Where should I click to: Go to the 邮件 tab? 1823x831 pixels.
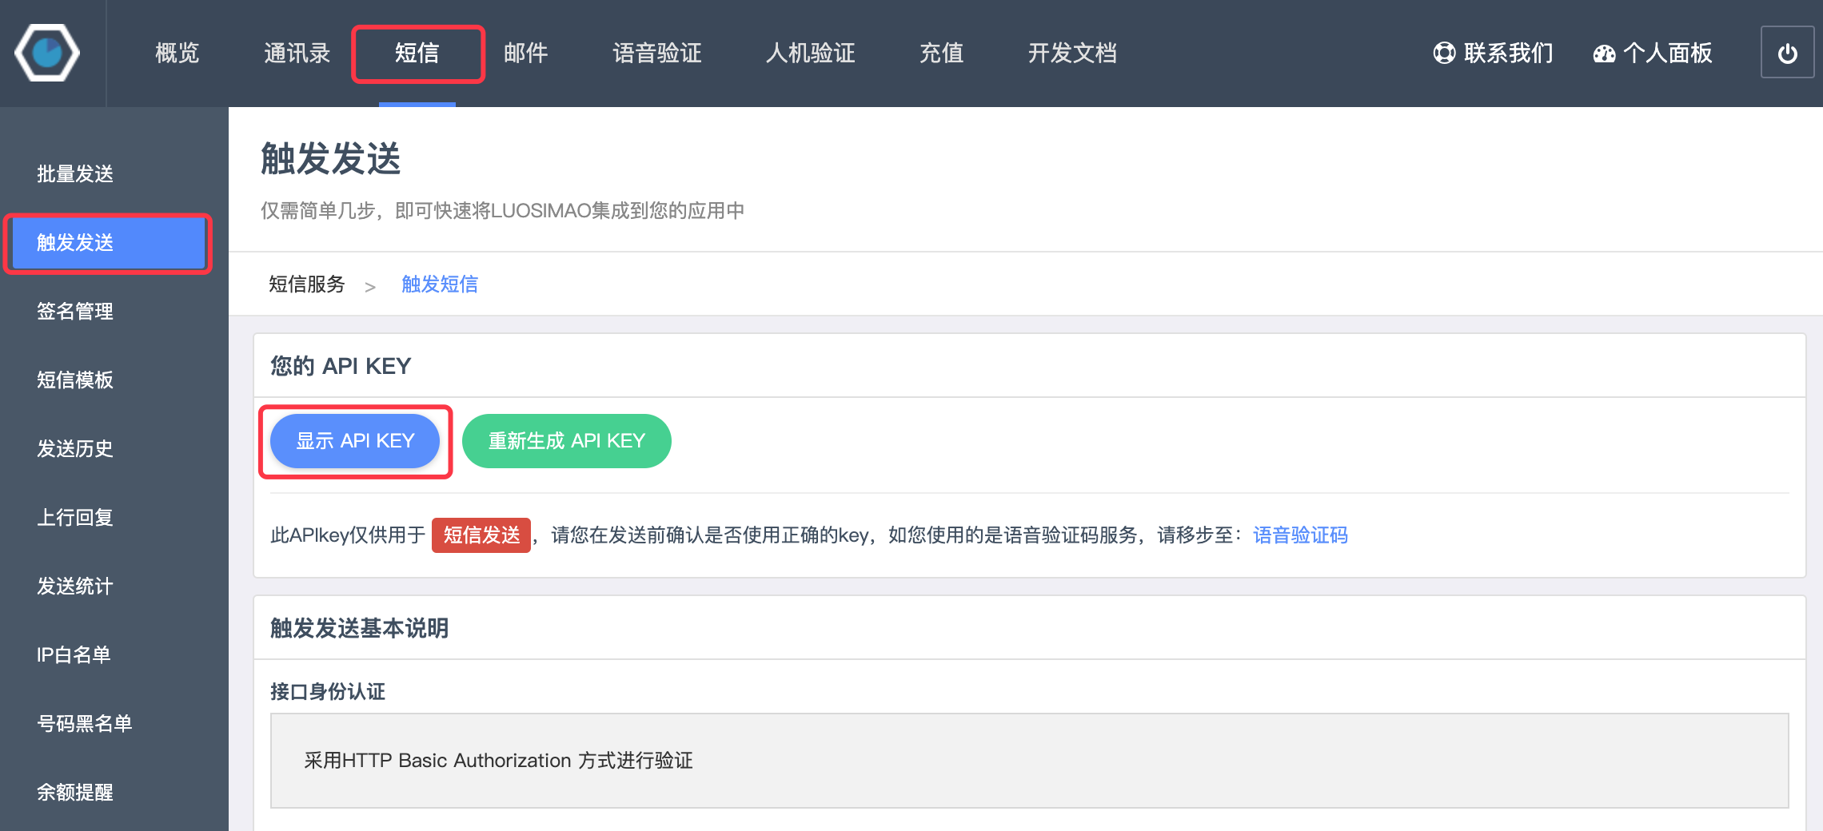pyautogui.click(x=525, y=53)
